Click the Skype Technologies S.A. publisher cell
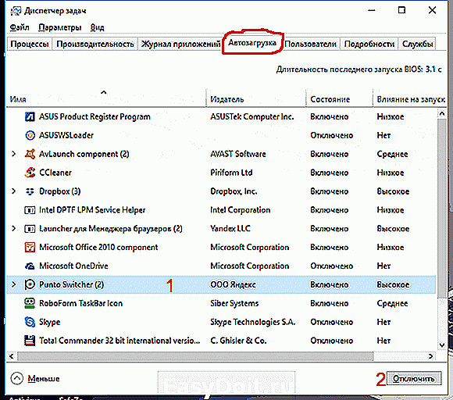This screenshot has width=453, height=400. coord(252,322)
